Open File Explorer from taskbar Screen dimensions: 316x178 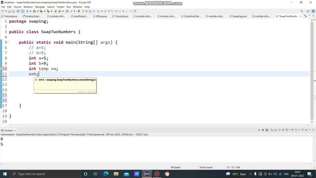tap(116, 174)
